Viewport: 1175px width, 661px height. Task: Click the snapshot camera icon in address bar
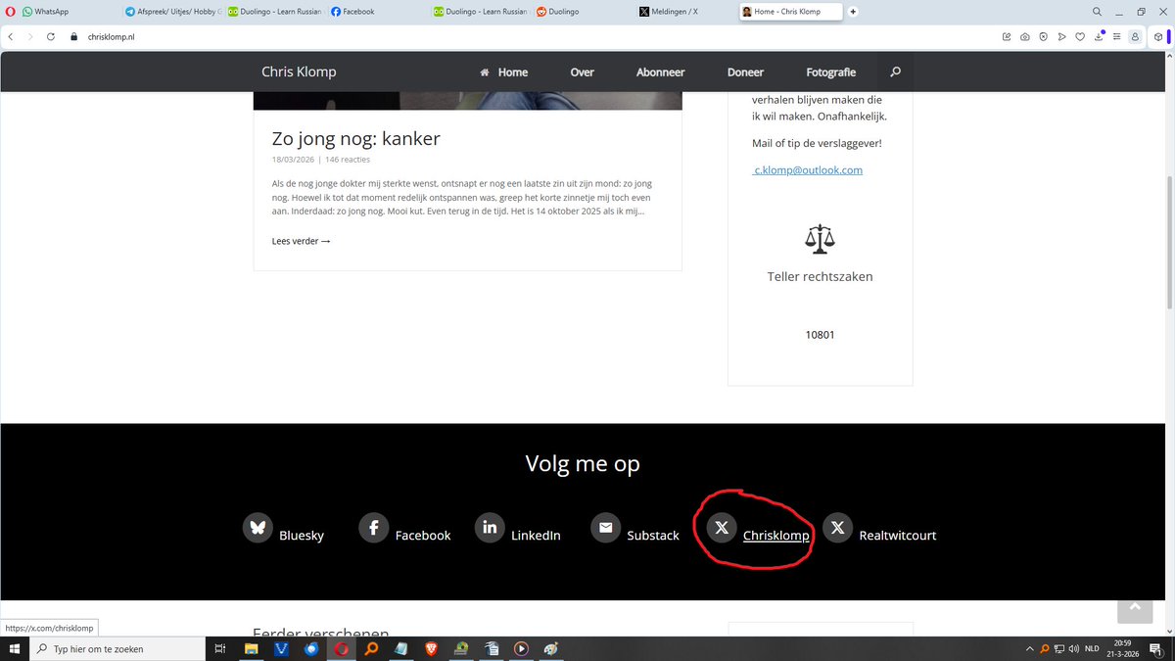pos(1024,36)
